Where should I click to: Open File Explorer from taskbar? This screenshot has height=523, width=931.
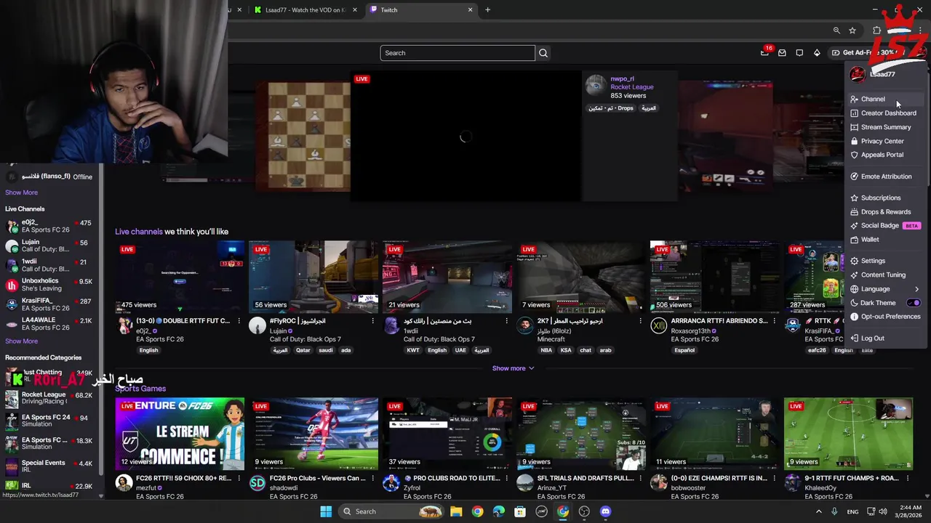(456, 511)
